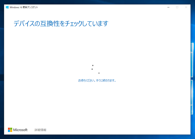195x139 pixels.
Task: Click the デバイスの互換性をチェックしています heading
Action: (61, 24)
